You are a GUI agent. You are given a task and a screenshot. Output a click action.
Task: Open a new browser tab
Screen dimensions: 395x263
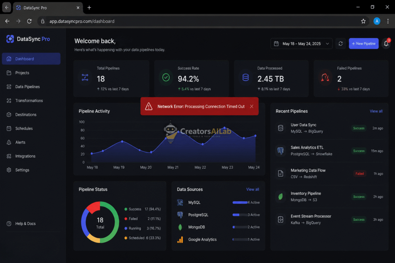click(89, 8)
